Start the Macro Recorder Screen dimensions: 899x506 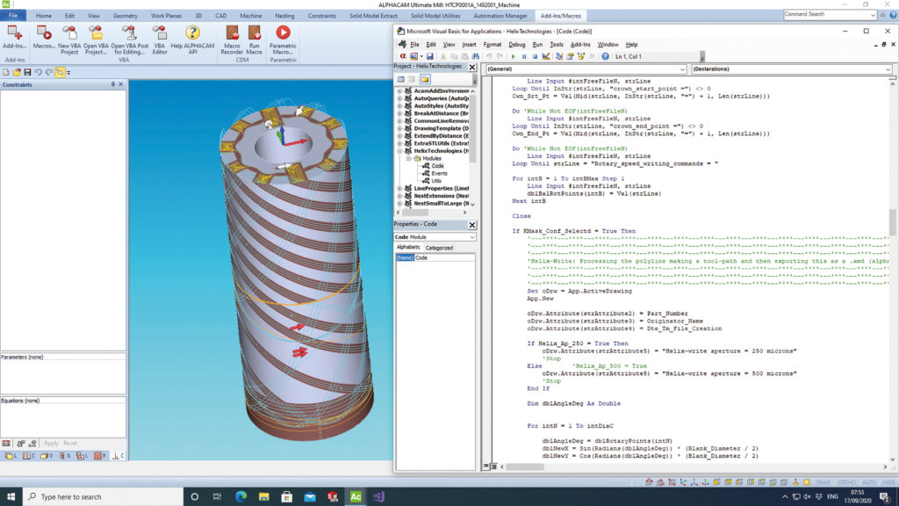pyautogui.click(x=232, y=40)
